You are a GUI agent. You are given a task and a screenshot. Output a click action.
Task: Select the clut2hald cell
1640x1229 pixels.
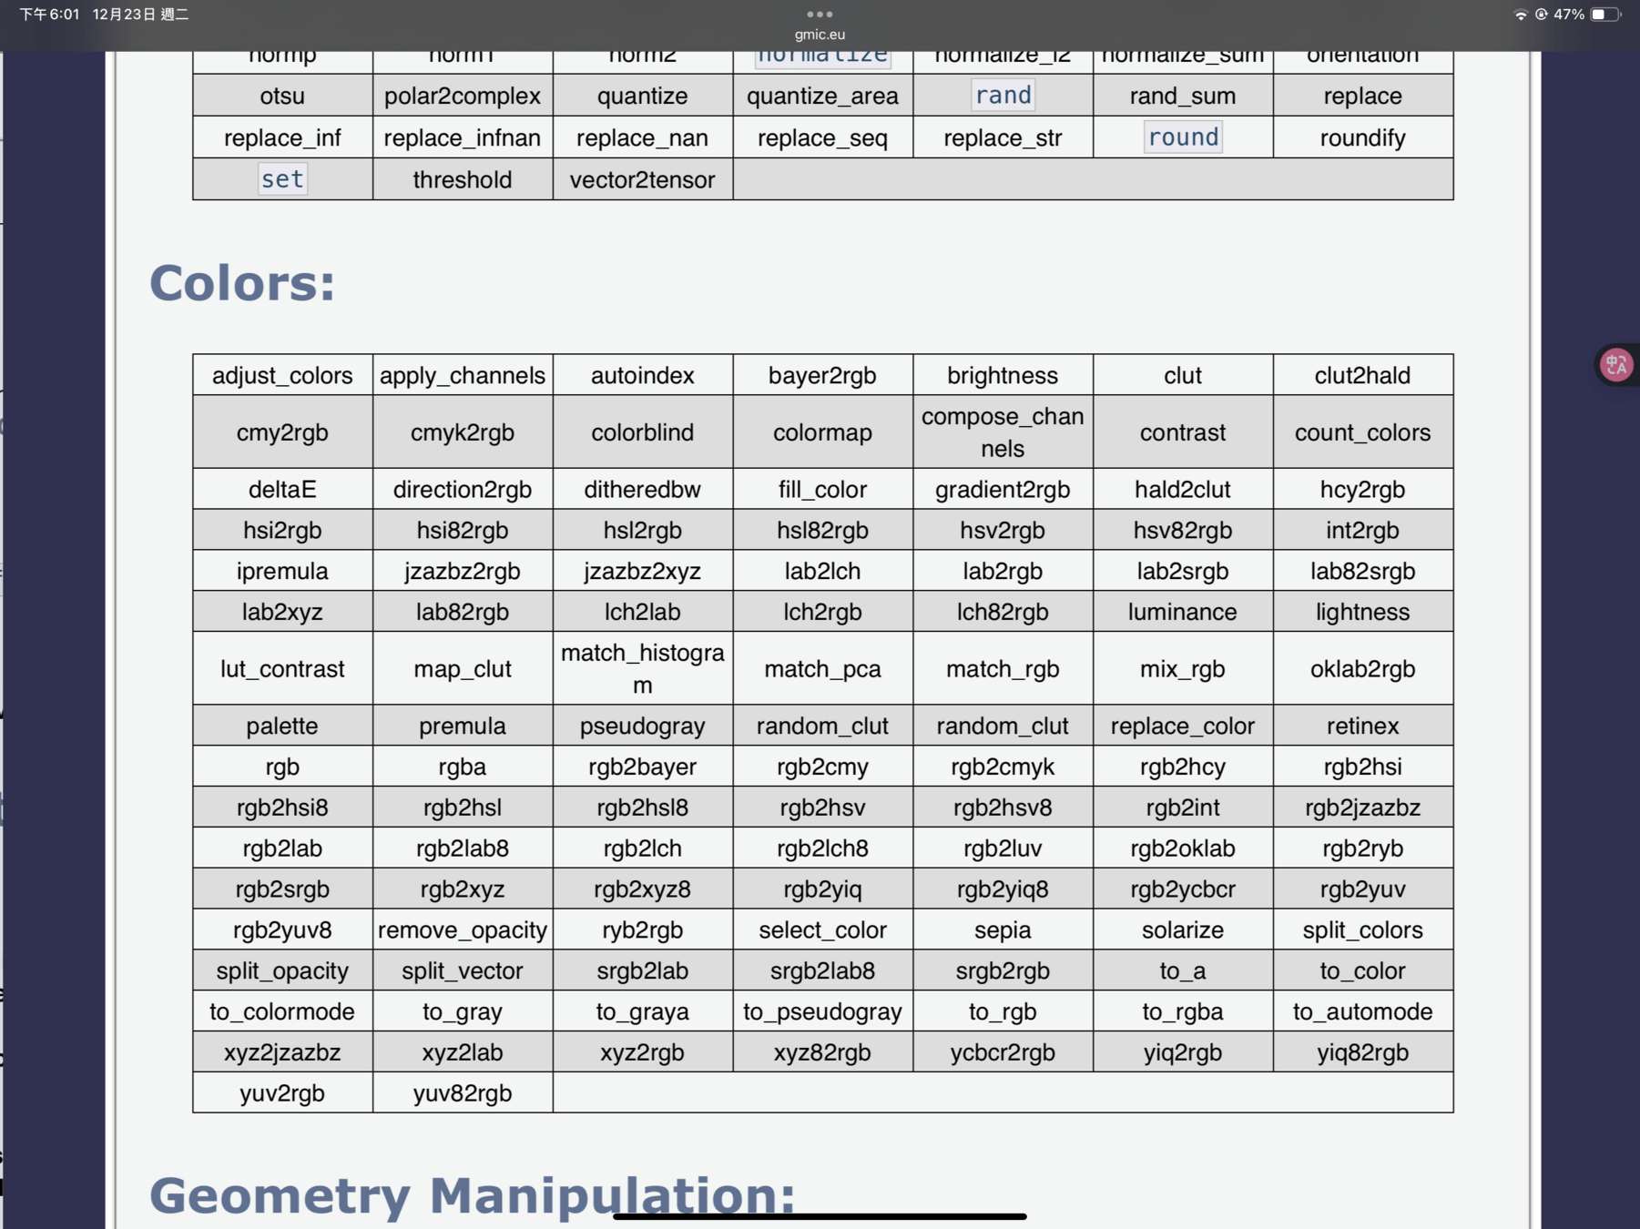pos(1362,375)
